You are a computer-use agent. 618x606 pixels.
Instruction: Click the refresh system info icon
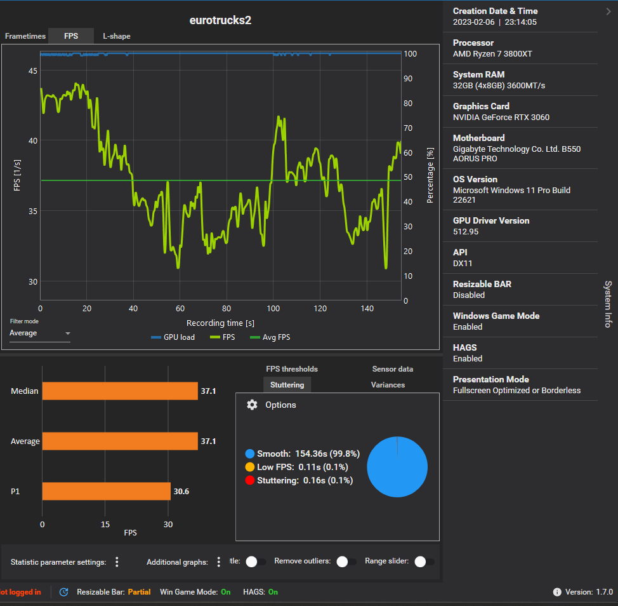click(x=64, y=592)
